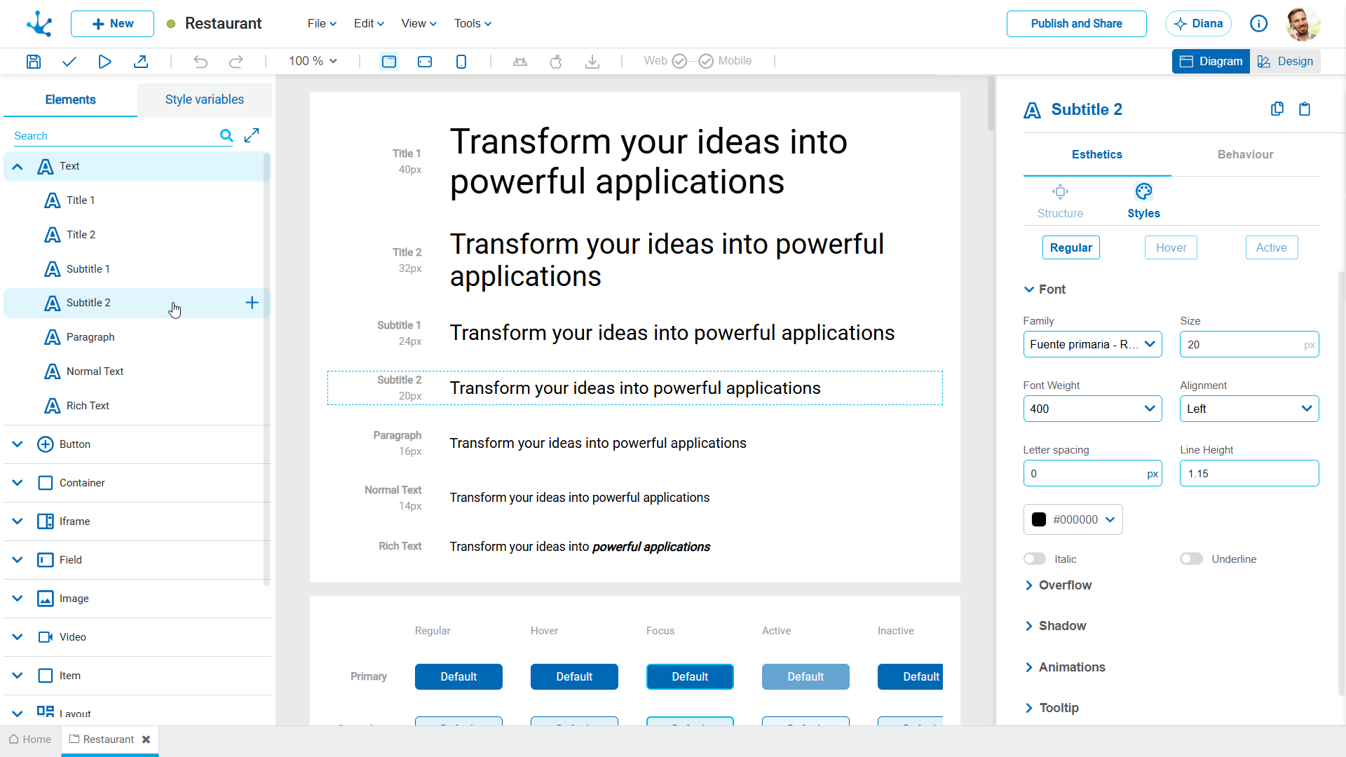Click the copy styles icon beside Subtitle 2
1346x757 pixels.
pyautogui.click(x=1277, y=109)
